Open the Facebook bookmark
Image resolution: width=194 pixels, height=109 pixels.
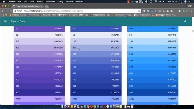tap(33, 15)
